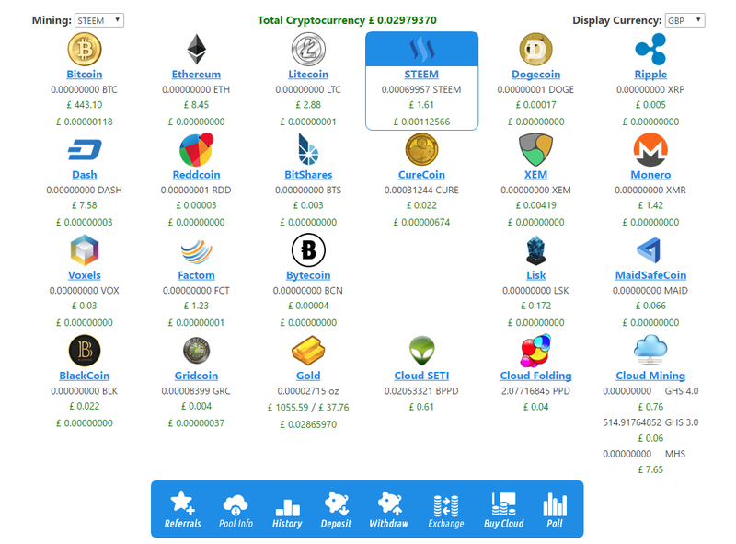Select the highlighted STEEM card
Viewport: 736px width, 544px height.
click(421, 81)
